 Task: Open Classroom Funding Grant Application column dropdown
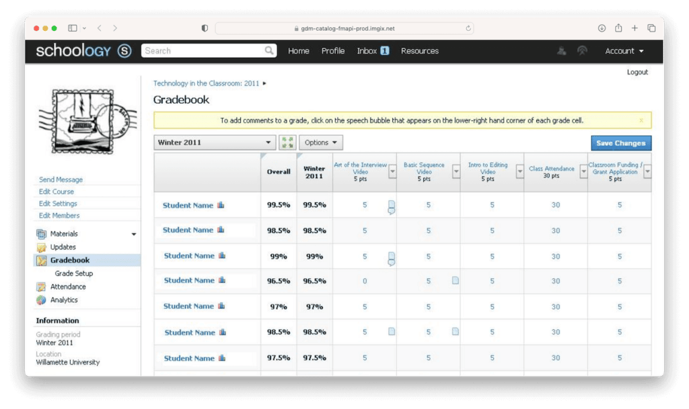click(x=647, y=172)
